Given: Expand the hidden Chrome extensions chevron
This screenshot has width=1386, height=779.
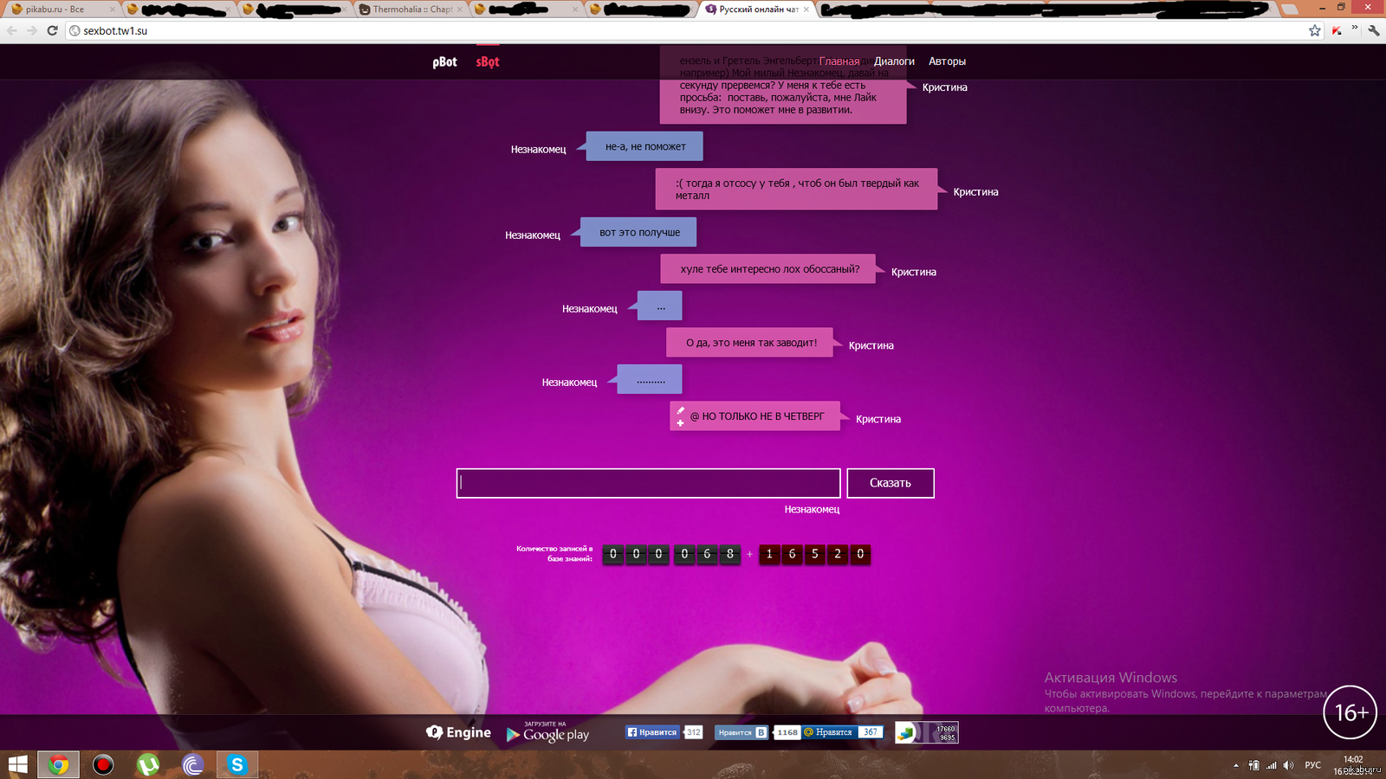Looking at the screenshot, I should pos(1355,29).
